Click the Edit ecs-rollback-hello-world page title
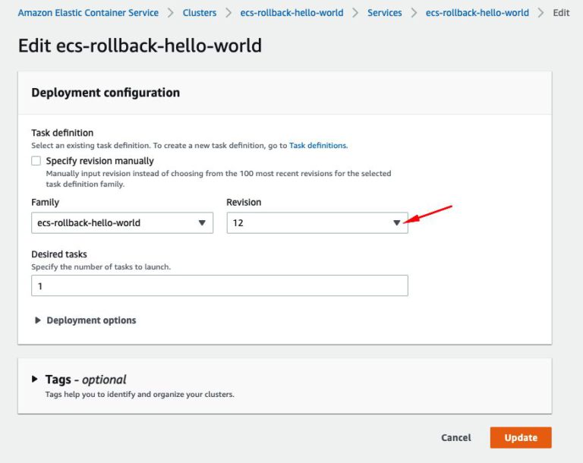This screenshot has width=583, height=463. (140, 46)
